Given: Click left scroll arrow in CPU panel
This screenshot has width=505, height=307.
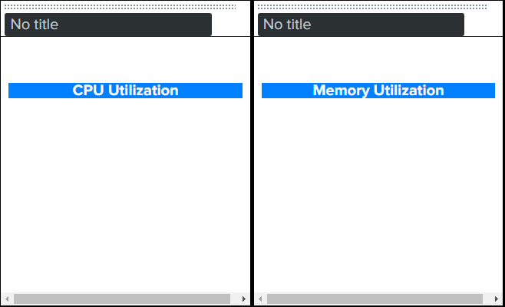Looking at the screenshot, I should click(x=6, y=299).
